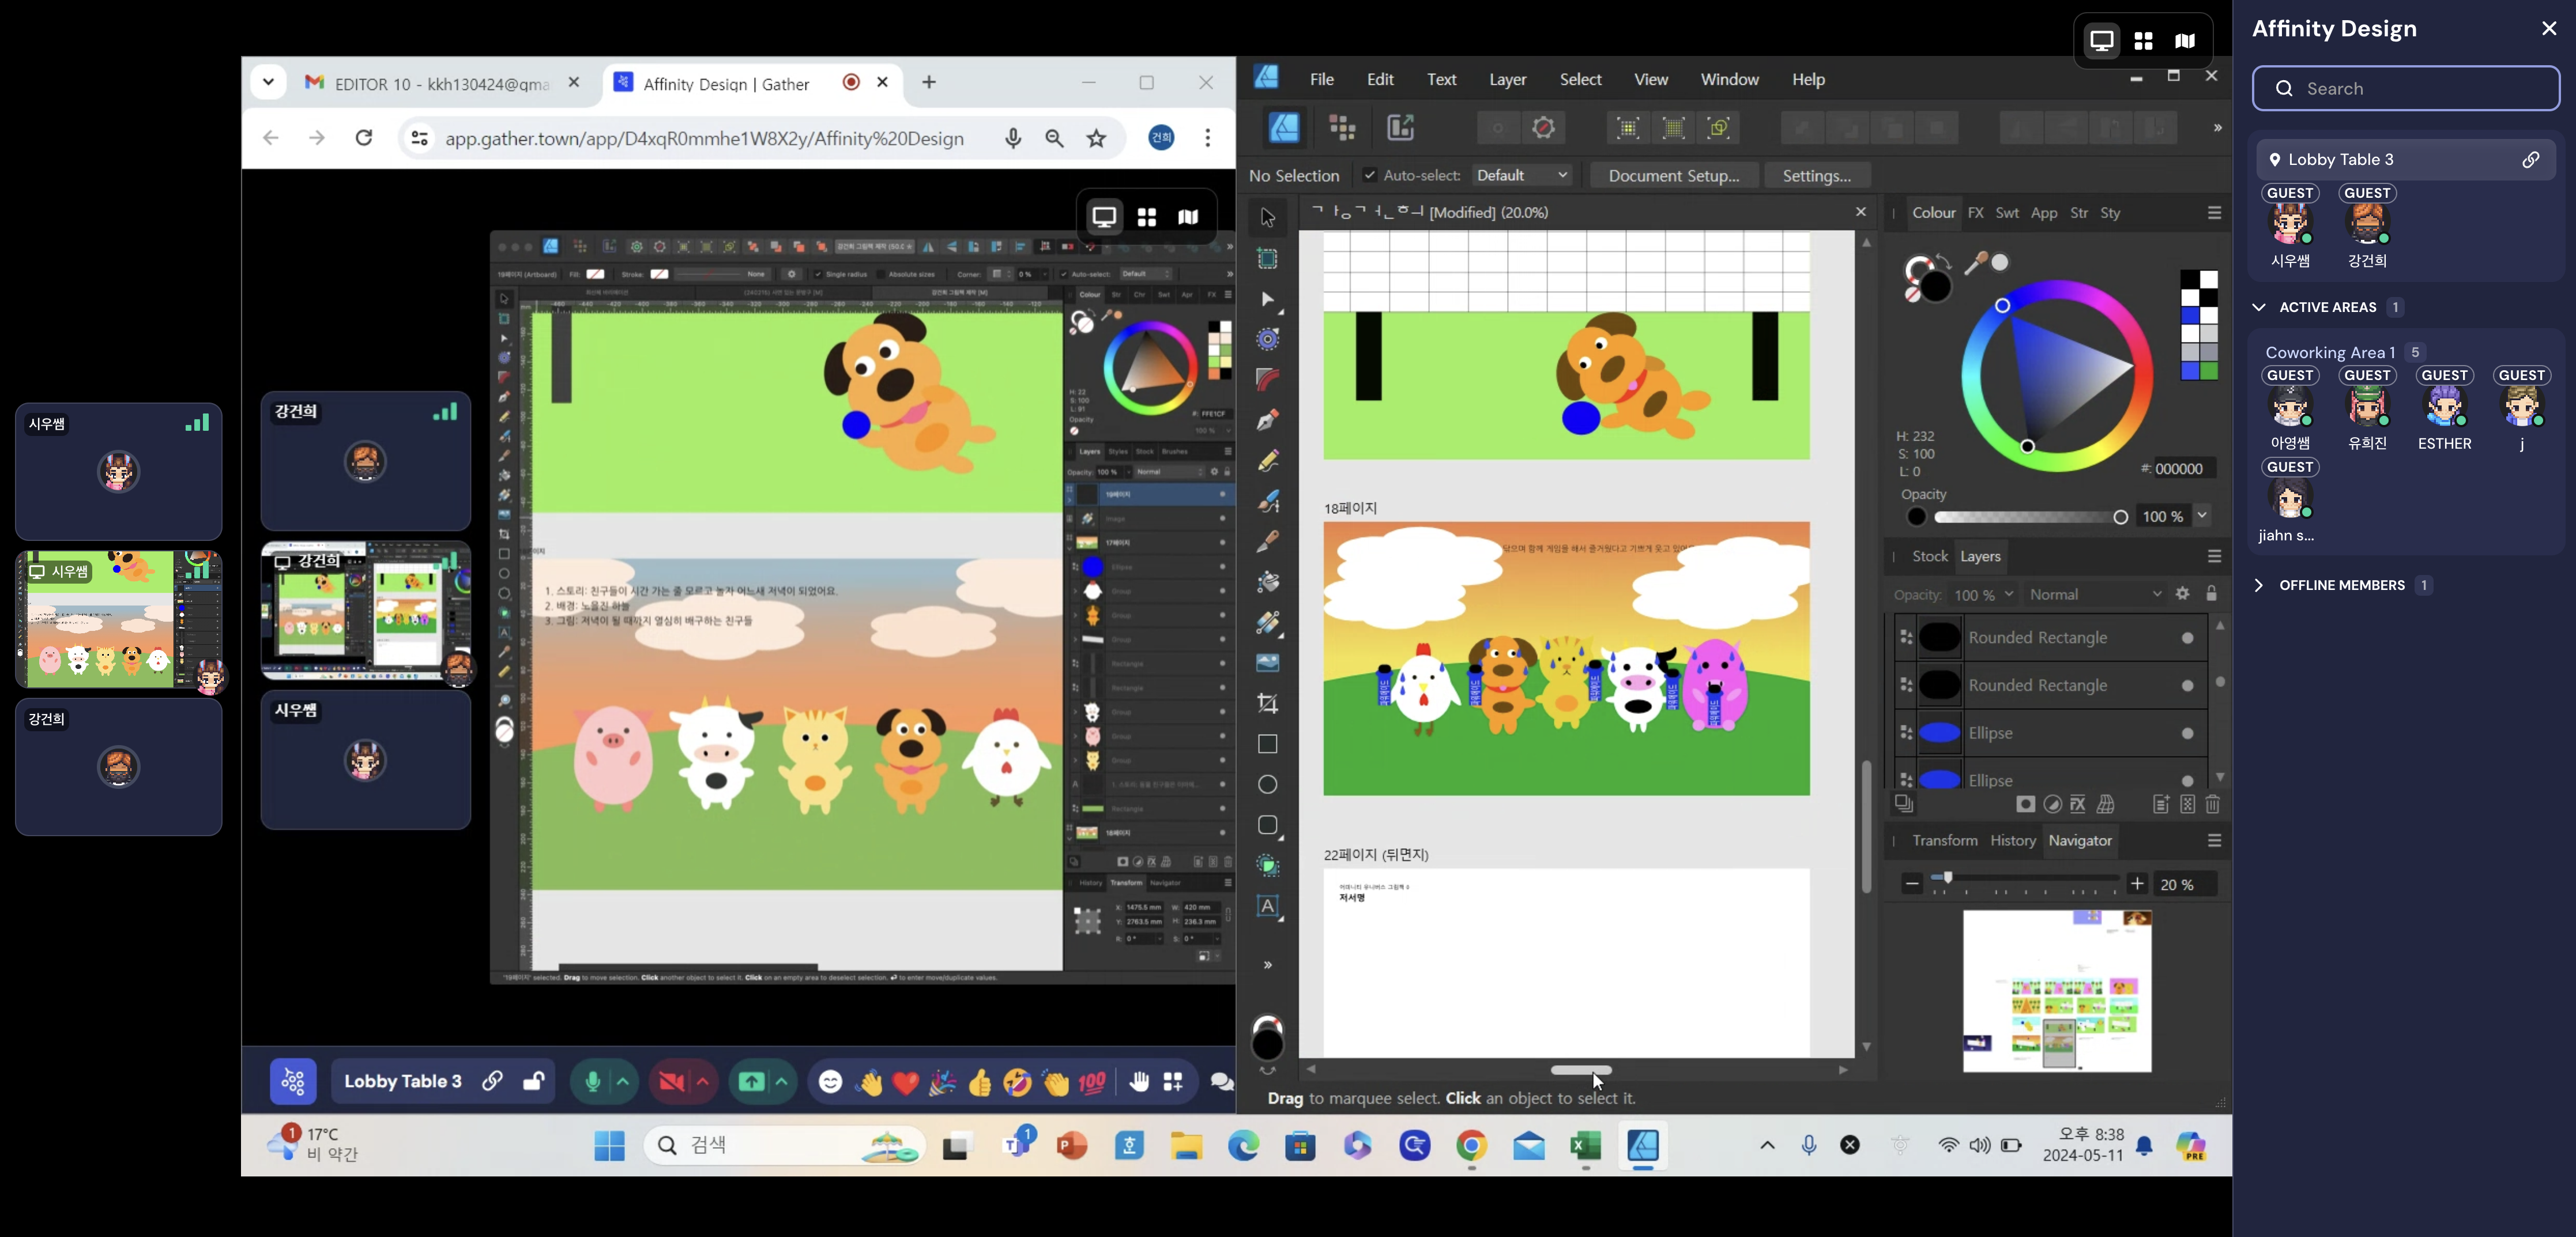Open the Normal blend mode dropdown

pyautogui.click(x=2095, y=594)
